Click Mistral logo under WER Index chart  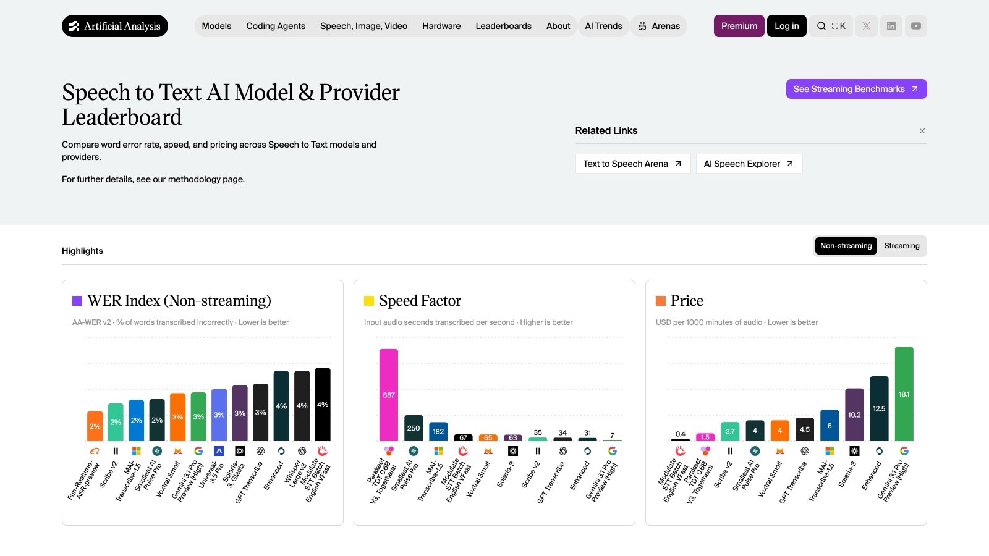(x=177, y=451)
